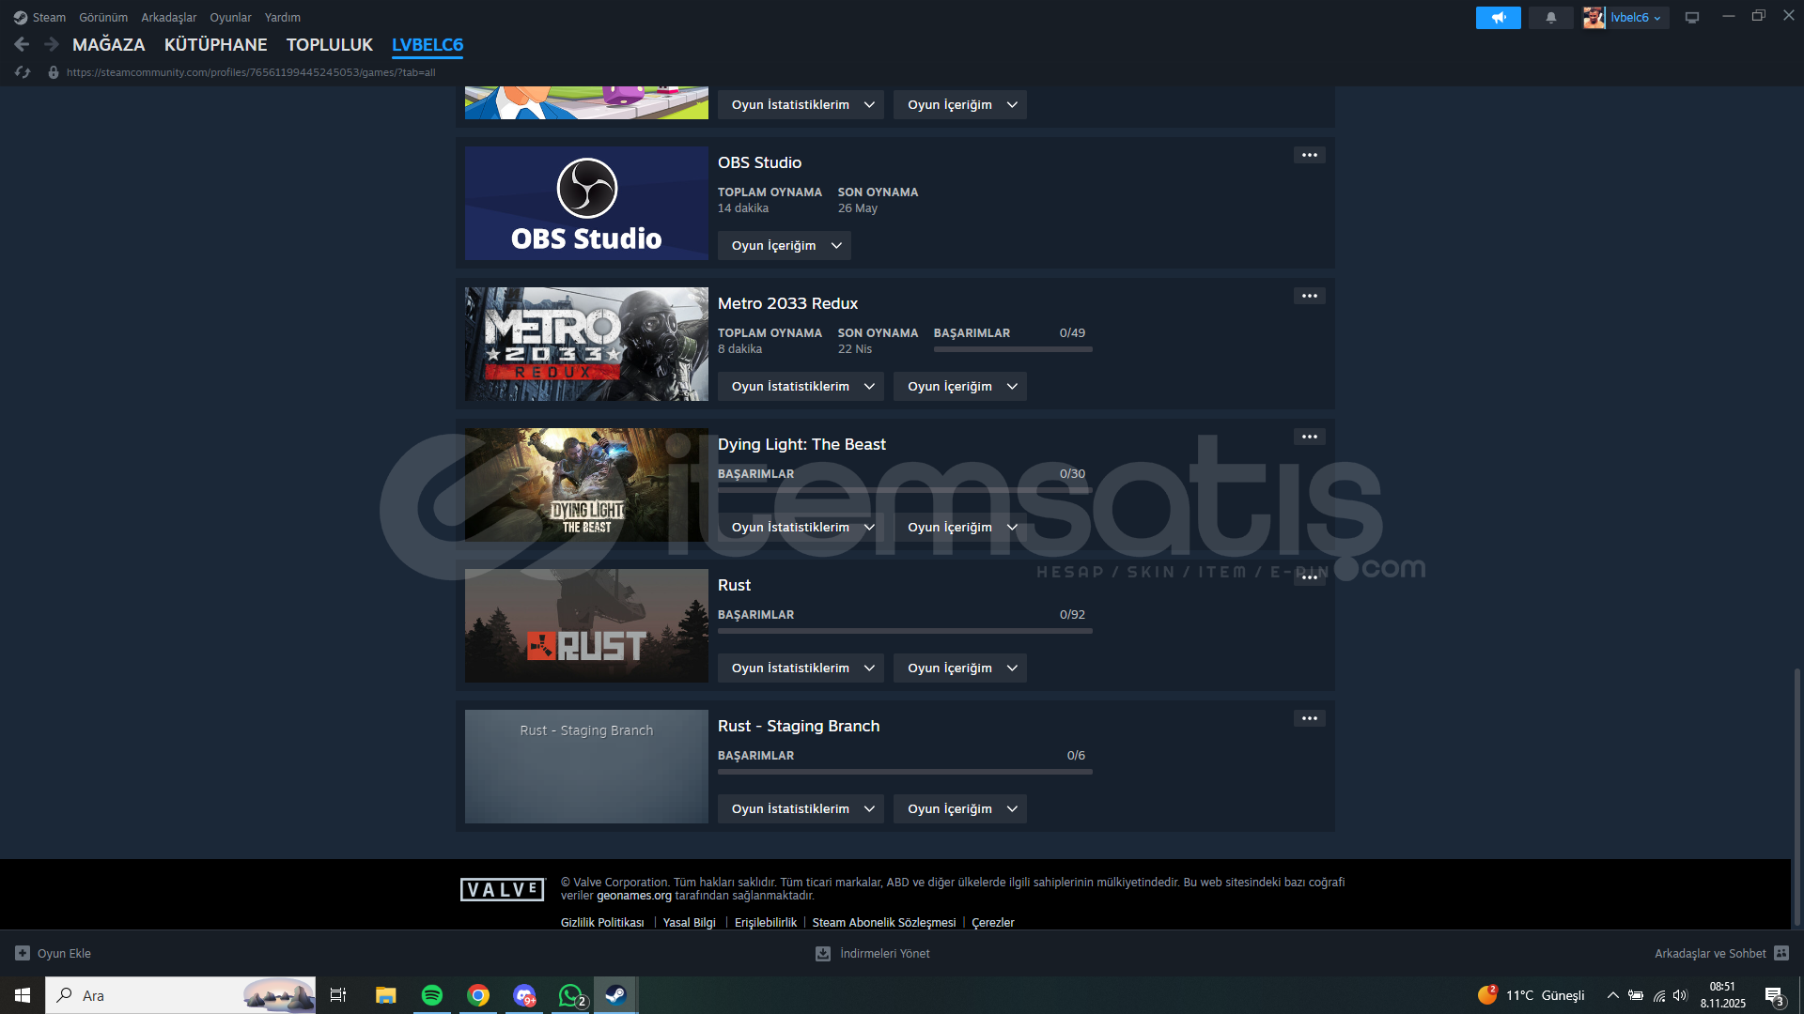Click the reload page icon
The image size is (1804, 1014).
pyautogui.click(x=23, y=72)
